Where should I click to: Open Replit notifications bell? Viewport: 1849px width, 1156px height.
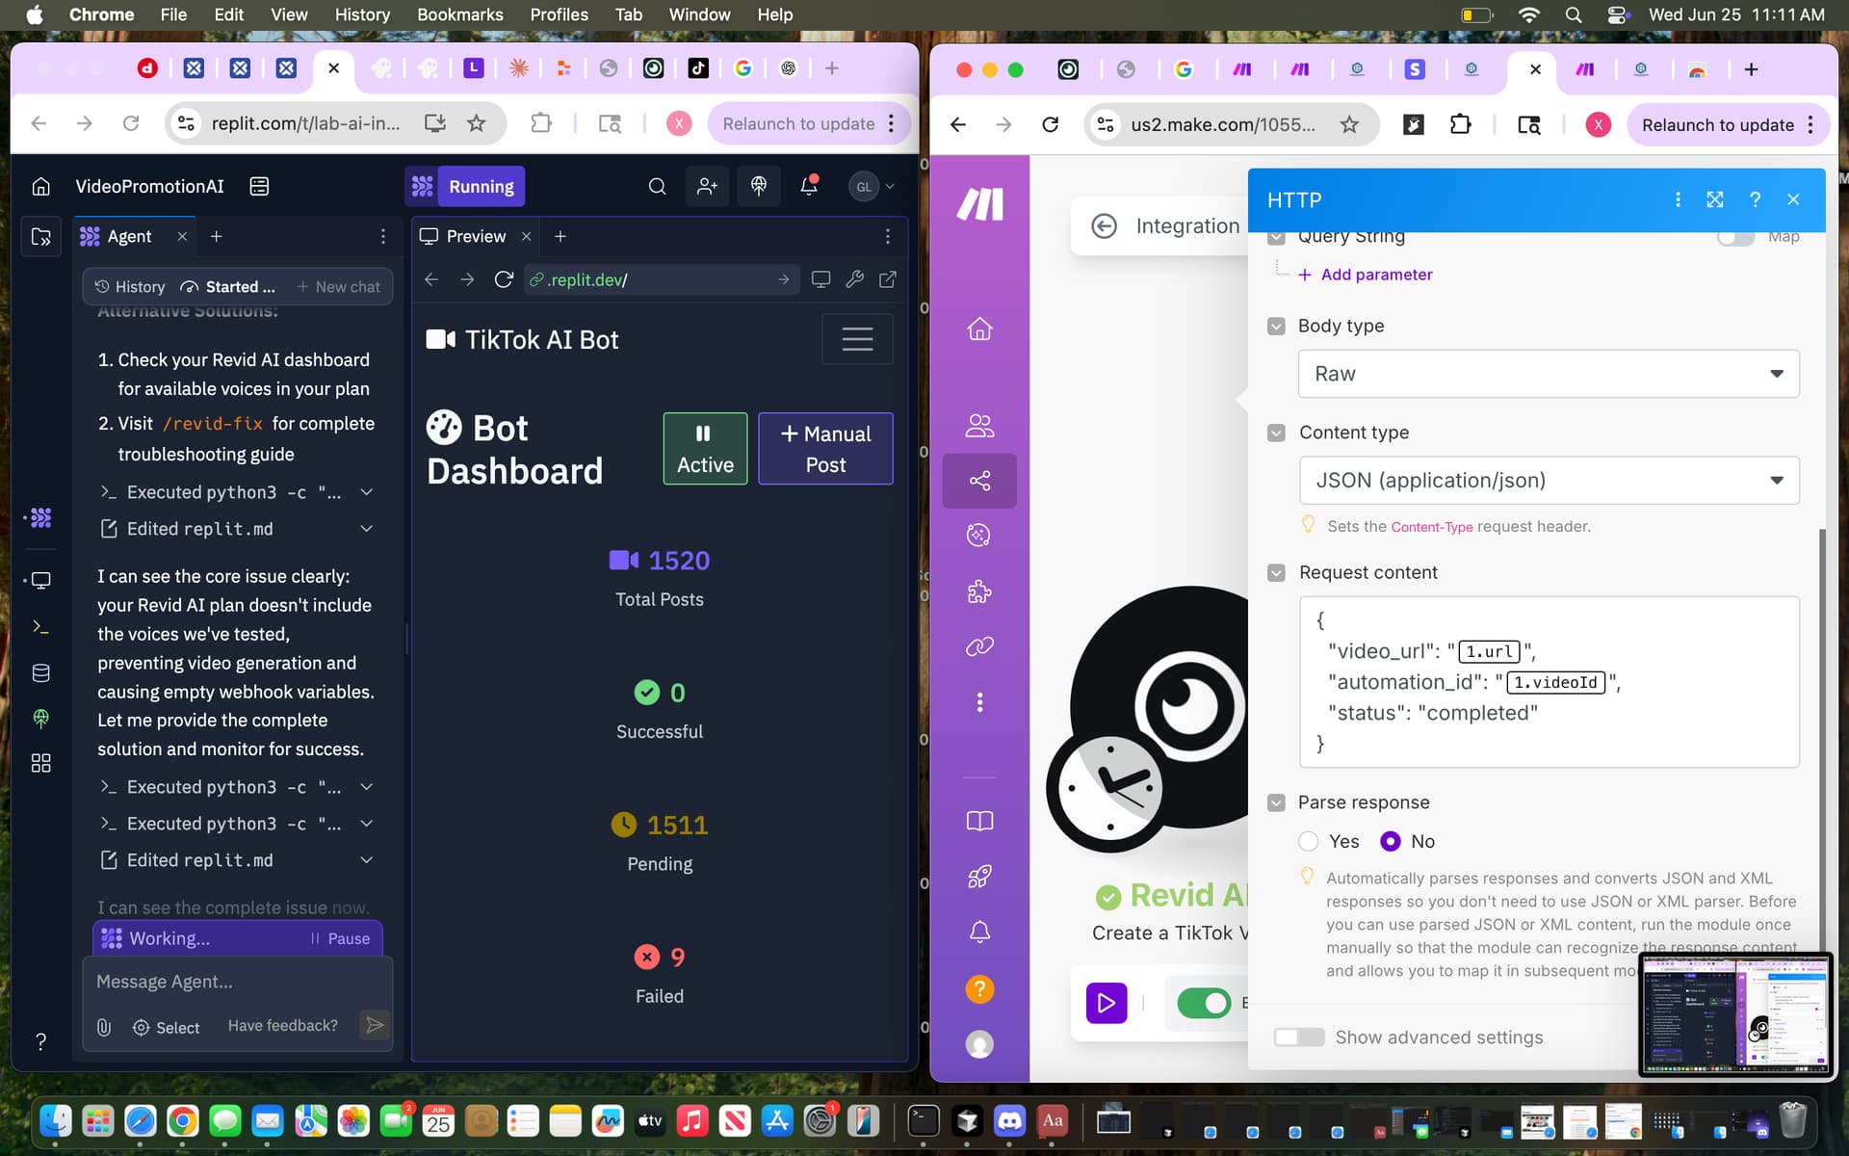coord(810,186)
